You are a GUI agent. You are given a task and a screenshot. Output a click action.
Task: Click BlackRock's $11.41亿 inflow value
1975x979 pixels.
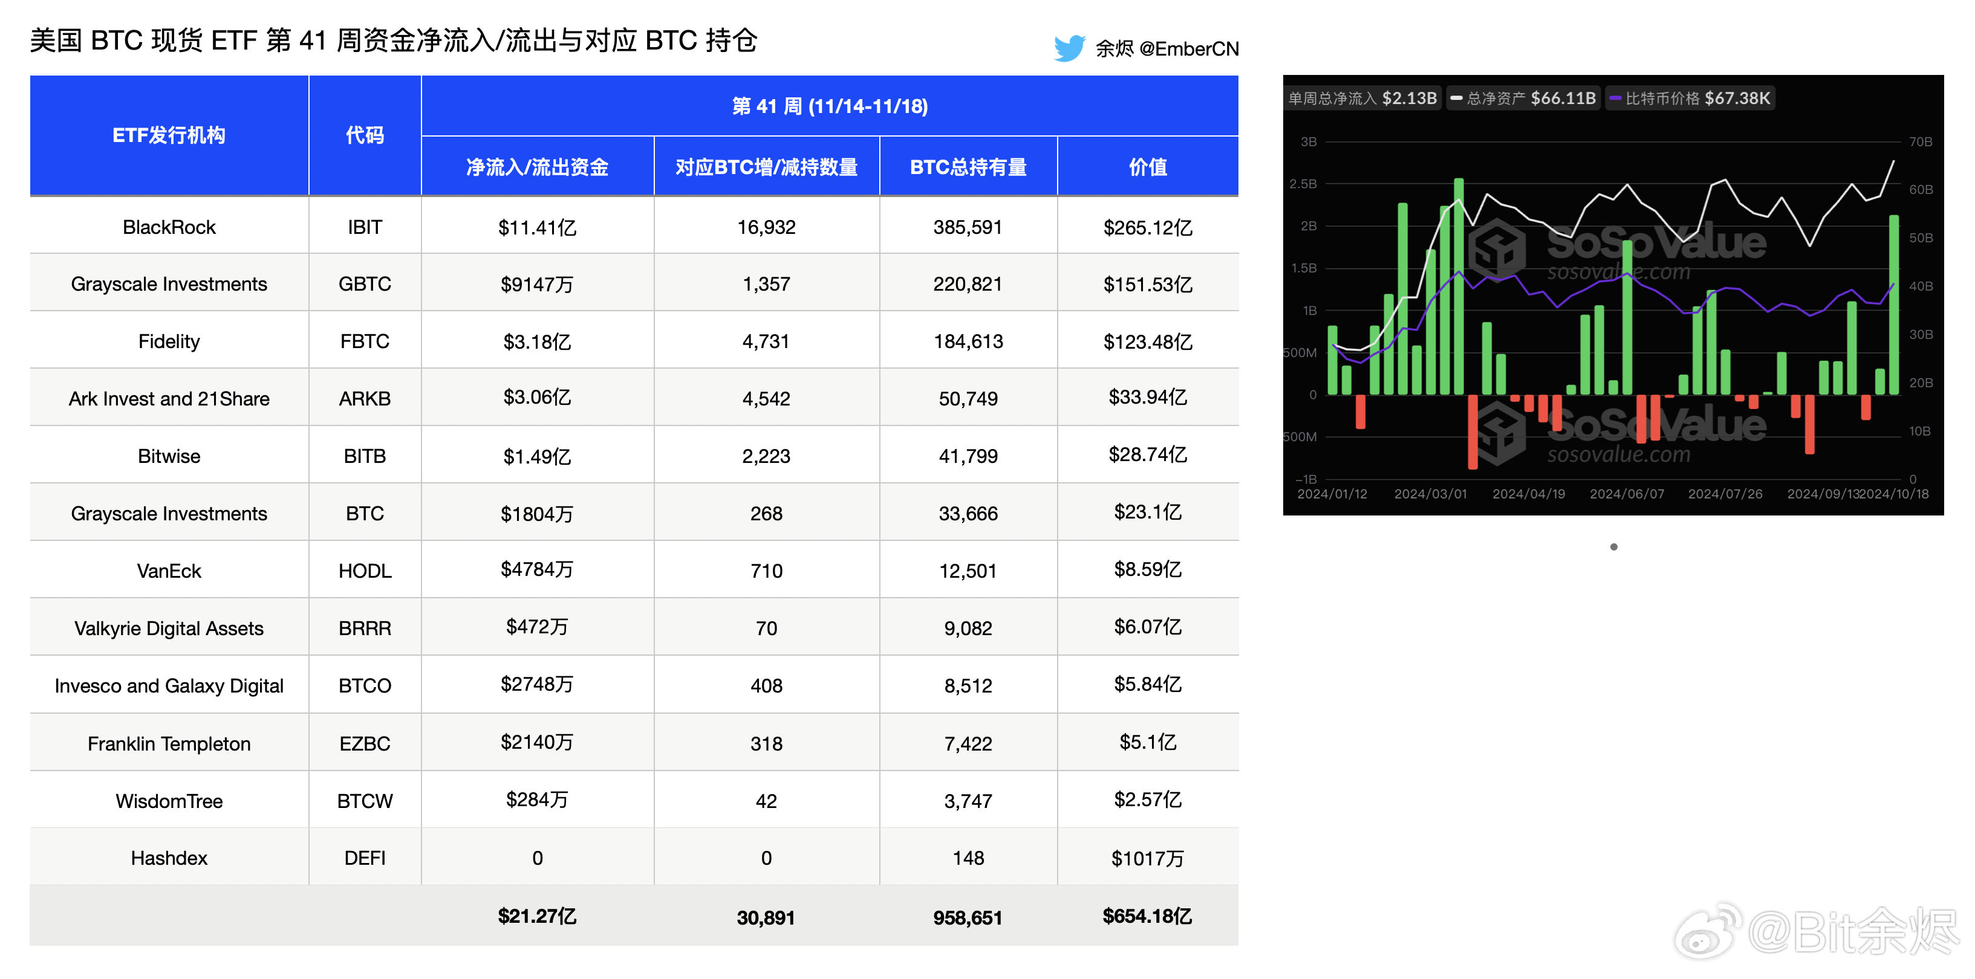coord(538,227)
